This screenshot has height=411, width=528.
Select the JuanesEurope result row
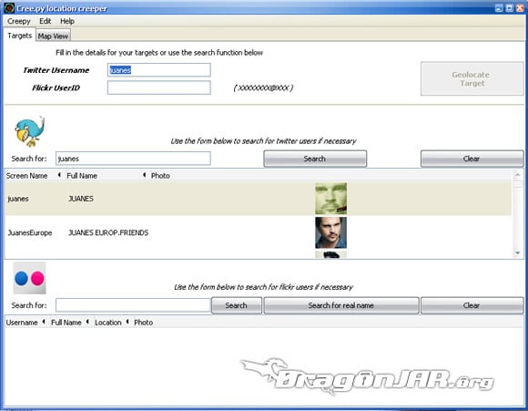pos(259,232)
